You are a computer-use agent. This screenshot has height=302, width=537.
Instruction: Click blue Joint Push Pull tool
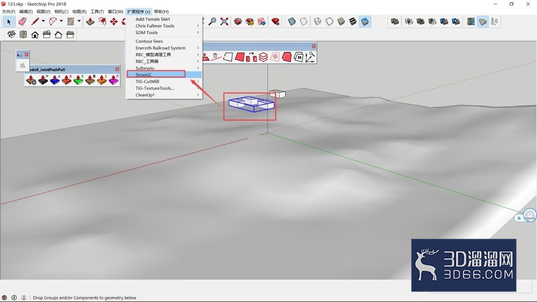click(55, 80)
